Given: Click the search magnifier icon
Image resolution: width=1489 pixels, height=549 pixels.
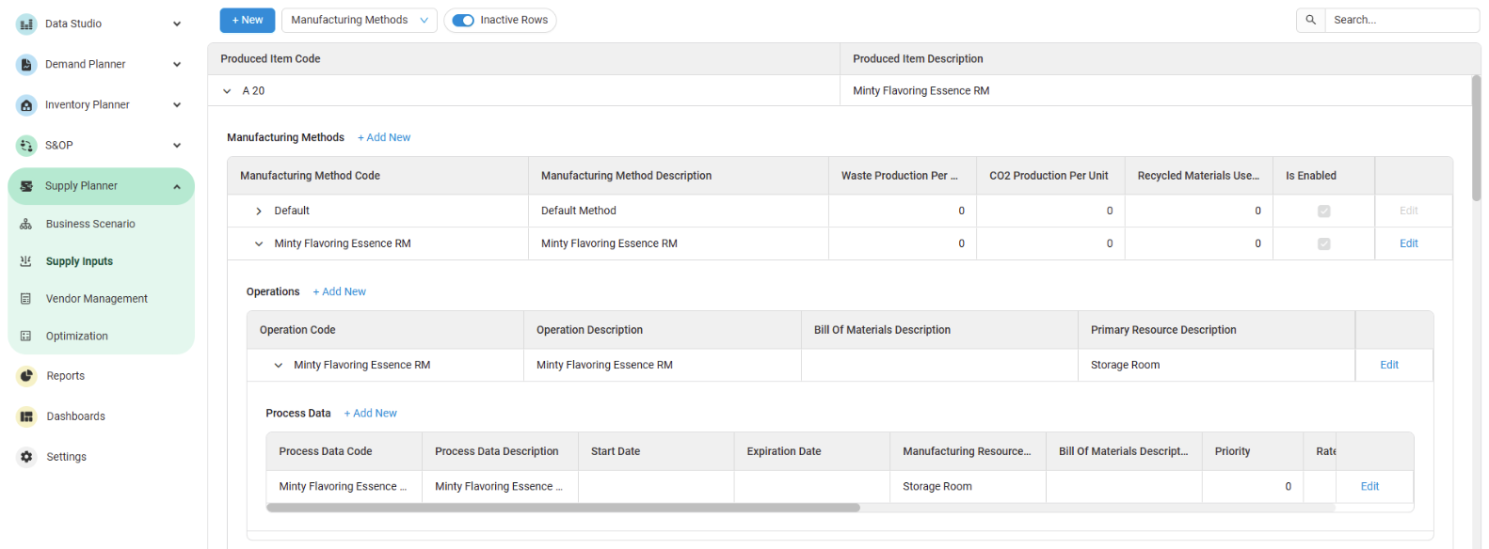Looking at the screenshot, I should (1310, 20).
